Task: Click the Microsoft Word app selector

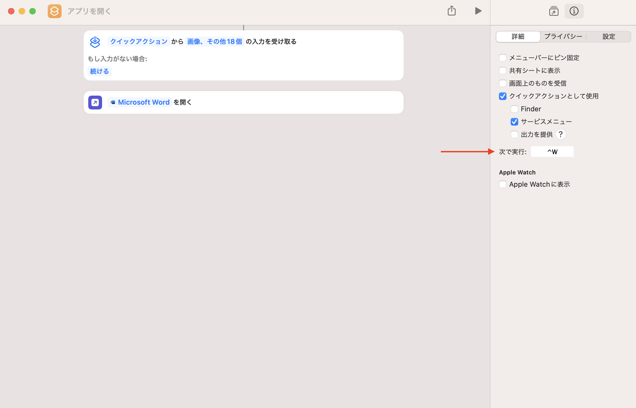Action: [x=140, y=102]
